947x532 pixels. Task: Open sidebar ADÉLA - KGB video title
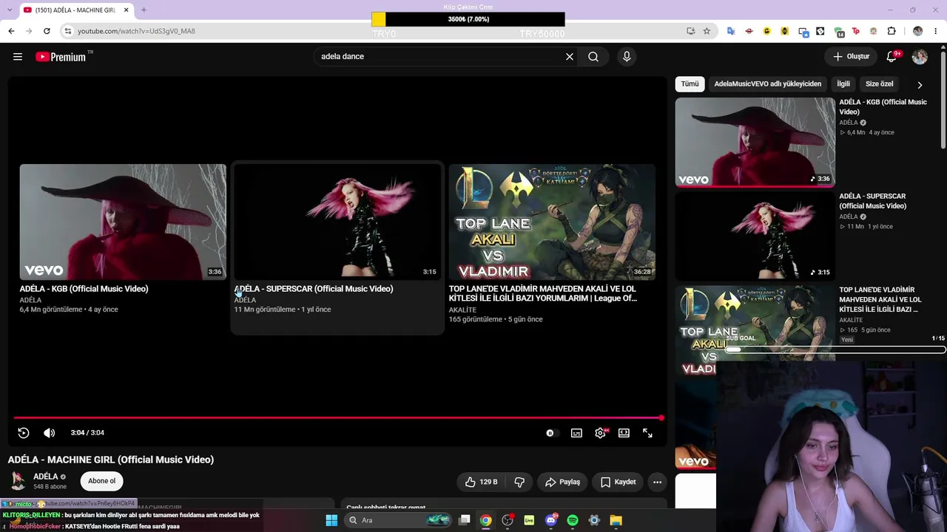point(883,107)
